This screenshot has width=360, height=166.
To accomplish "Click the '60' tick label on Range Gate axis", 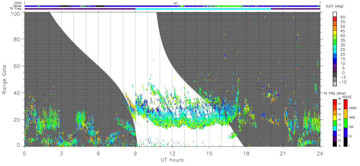I will click(17, 66).
